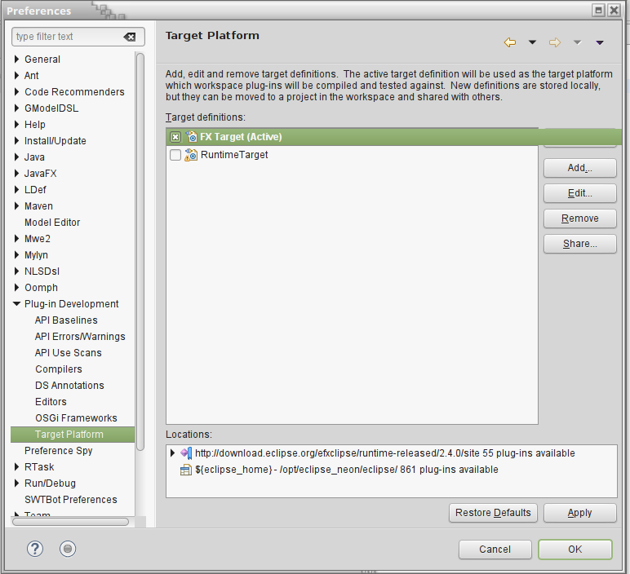Viewport: 630px width, 574px height.
Task: Click Restore Defaults button
Action: click(493, 513)
